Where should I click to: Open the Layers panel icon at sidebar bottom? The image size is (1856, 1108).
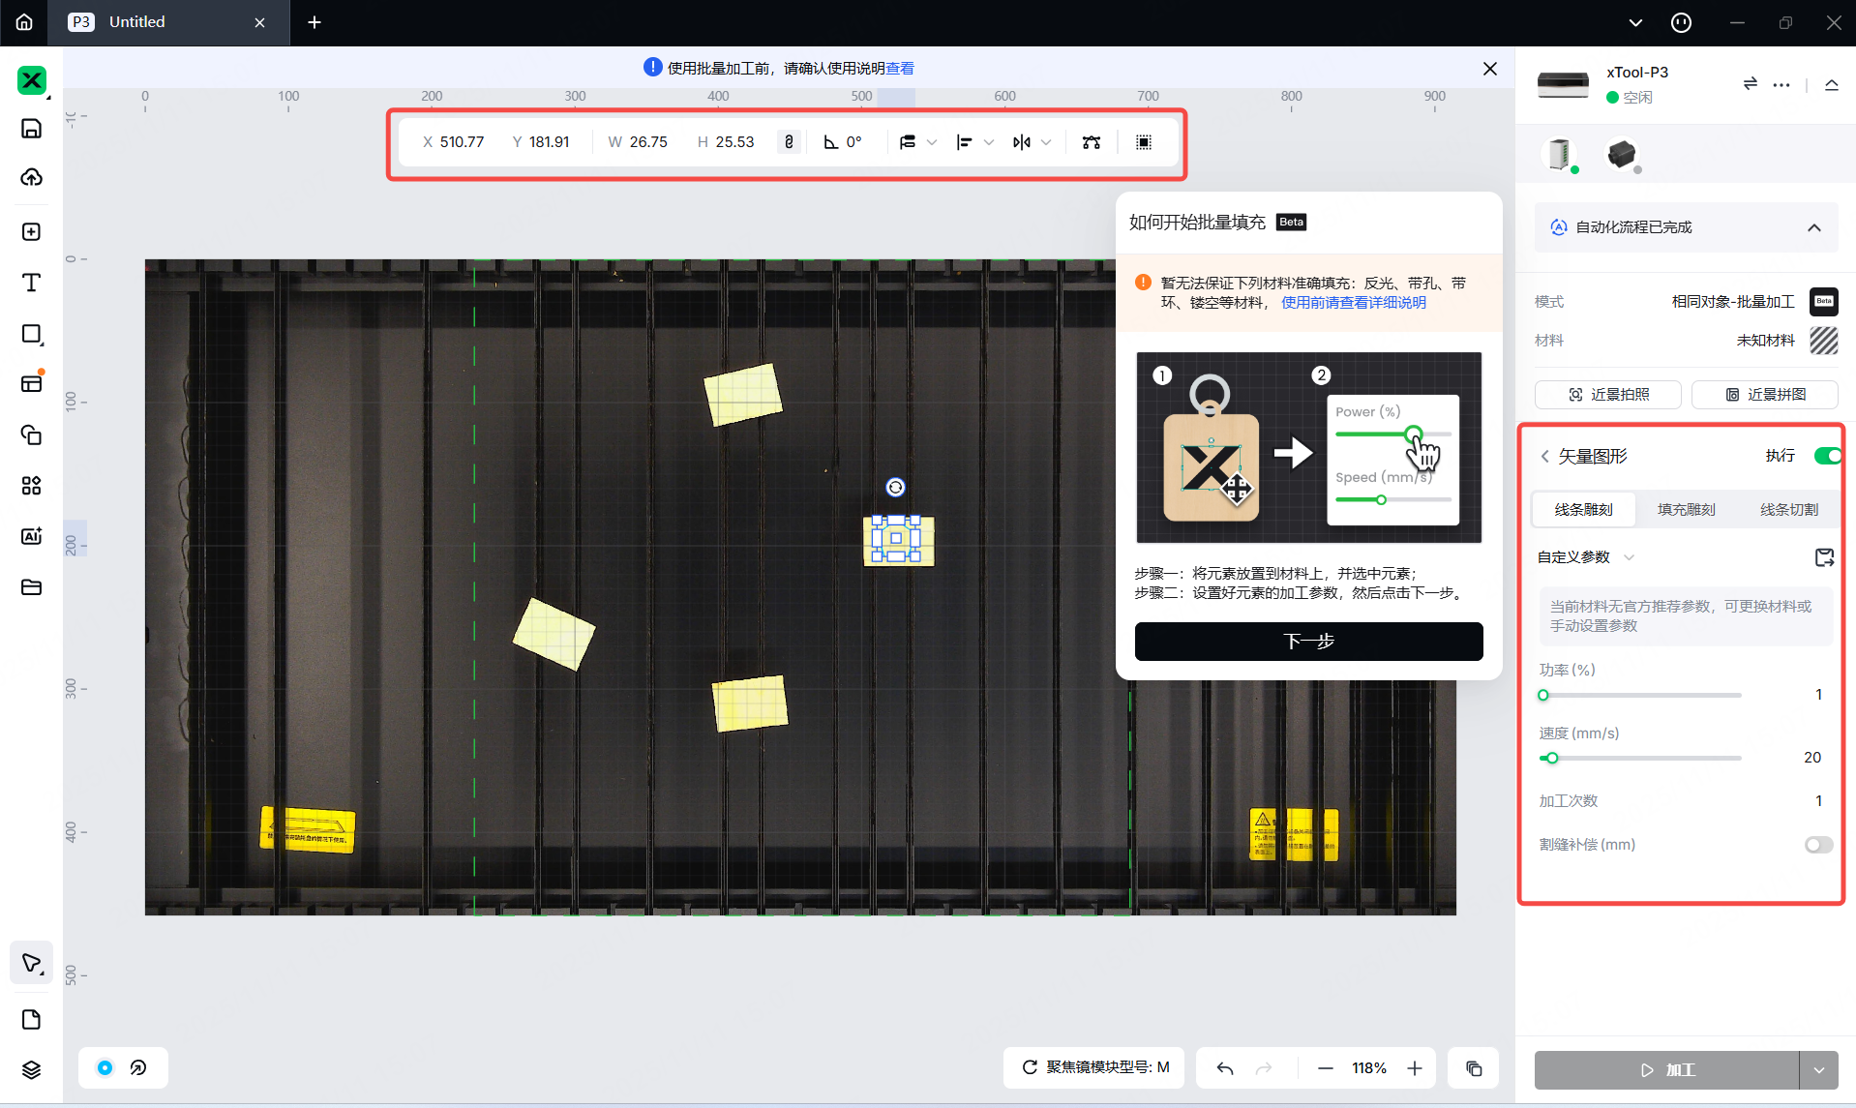tap(32, 1069)
